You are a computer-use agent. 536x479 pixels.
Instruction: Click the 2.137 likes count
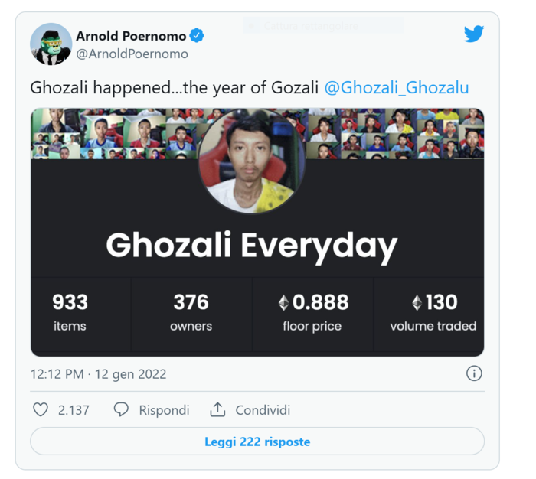coord(74,410)
